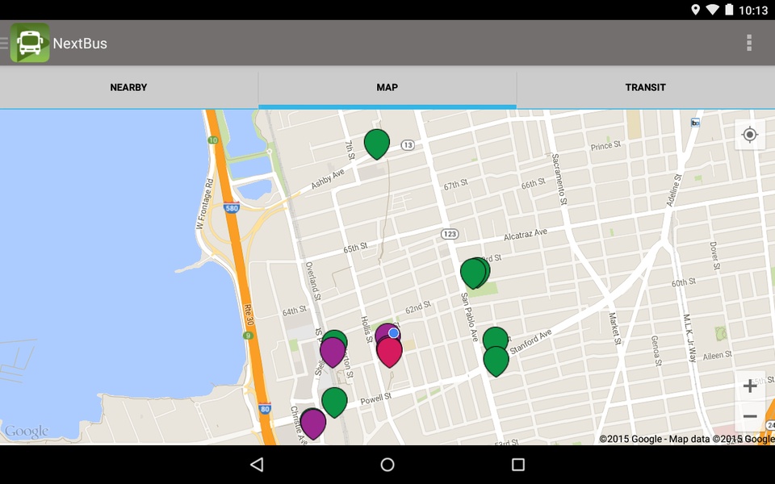Tap the purple marker left of Hollis St
The height and width of the screenshot is (484, 775).
(x=332, y=352)
